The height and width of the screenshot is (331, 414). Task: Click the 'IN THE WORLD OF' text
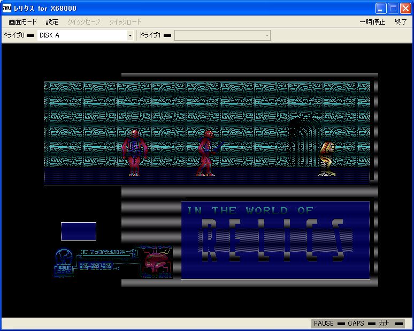(x=250, y=210)
